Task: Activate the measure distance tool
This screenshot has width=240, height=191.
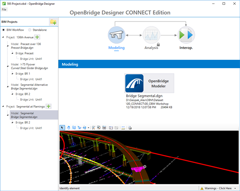Action: coord(123,128)
